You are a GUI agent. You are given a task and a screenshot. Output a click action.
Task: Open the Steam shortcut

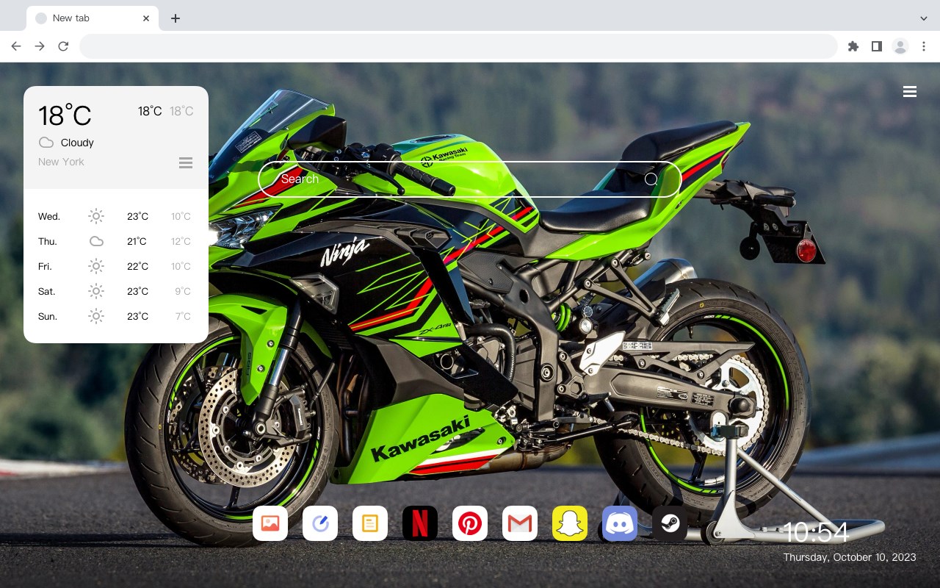pos(670,523)
